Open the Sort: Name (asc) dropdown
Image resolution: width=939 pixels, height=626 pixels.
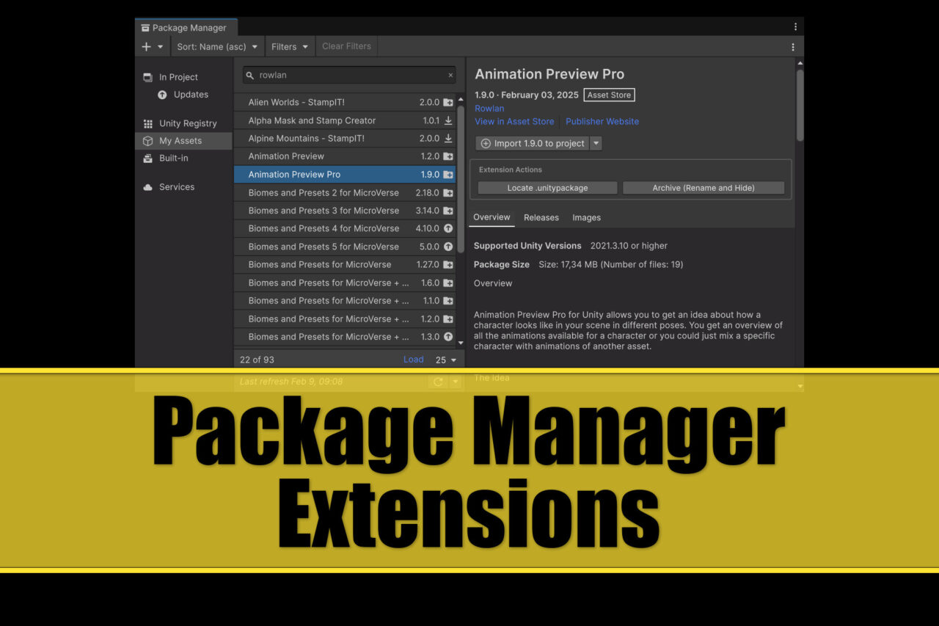point(217,46)
